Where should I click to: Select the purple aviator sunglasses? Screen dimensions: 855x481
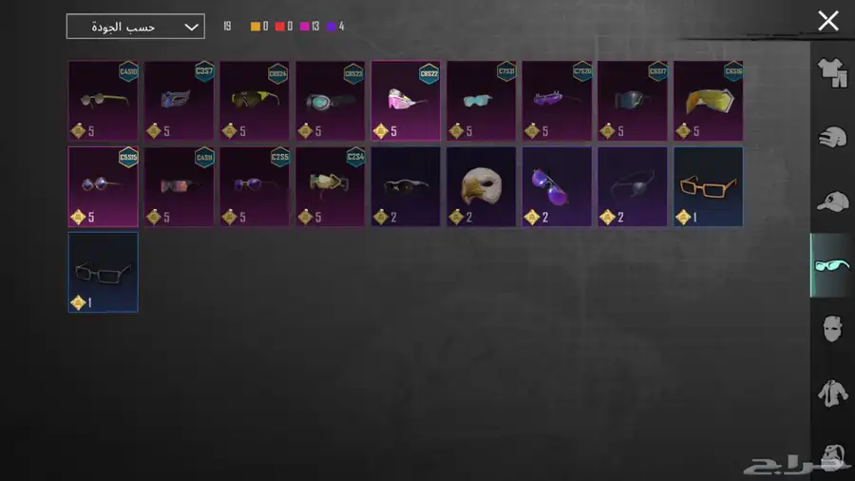point(557,186)
